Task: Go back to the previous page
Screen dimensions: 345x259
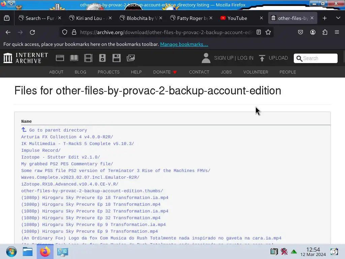Action: pos(8,32)
